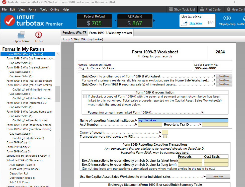QuickZoom to the Home Sale Worksheet
The width and height of the screenshot is (245, 187).
224,80
